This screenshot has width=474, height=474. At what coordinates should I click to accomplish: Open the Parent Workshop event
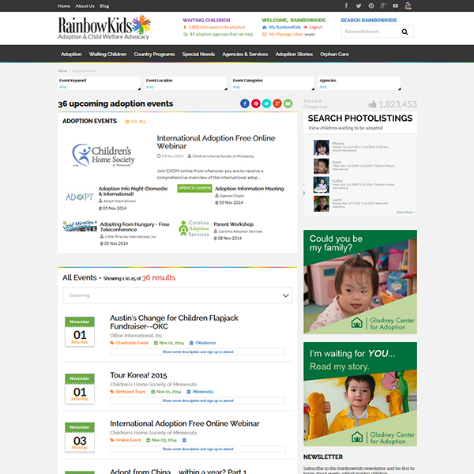(233, 224)
